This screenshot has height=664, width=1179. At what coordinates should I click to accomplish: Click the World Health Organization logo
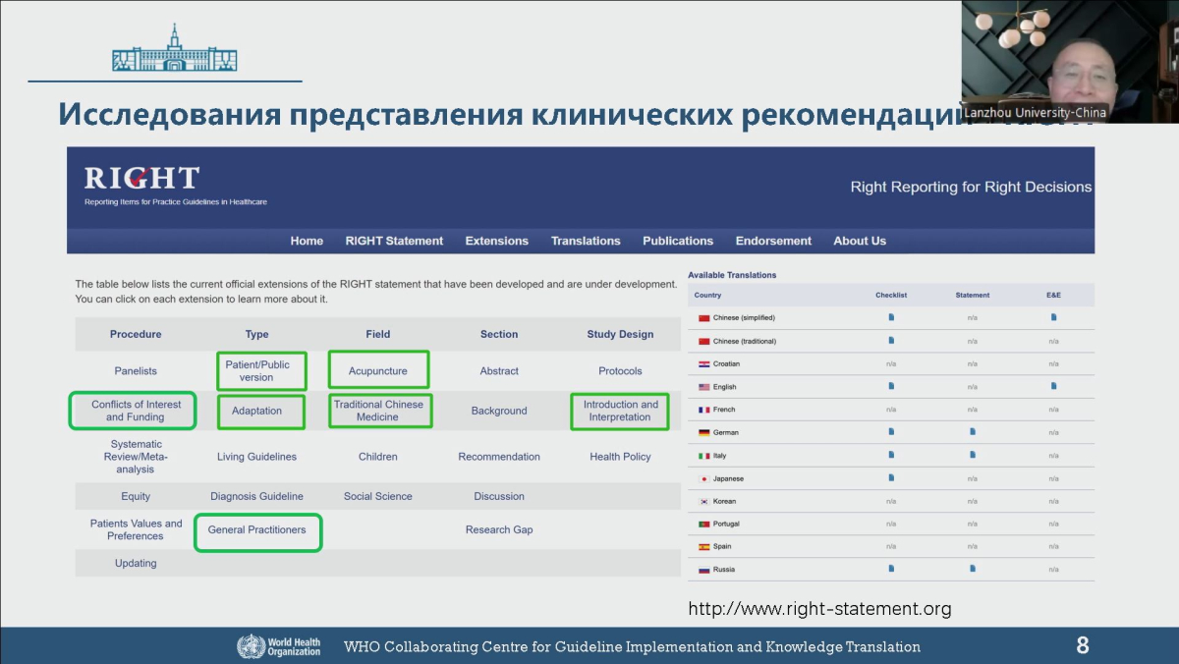pyautogui.click(x=279, y=645)
